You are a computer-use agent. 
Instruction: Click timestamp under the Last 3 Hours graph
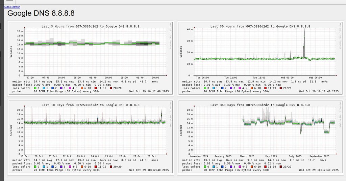(x=149, y=91)
